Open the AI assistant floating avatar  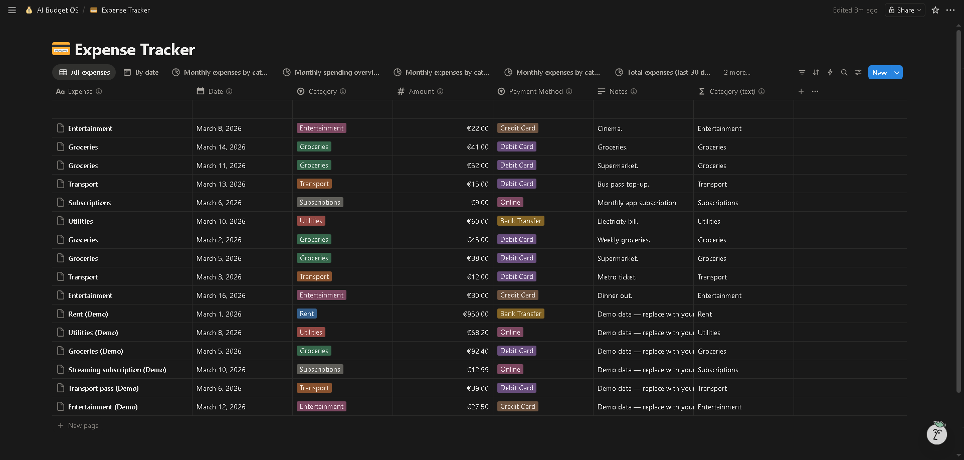coord(936,433)
